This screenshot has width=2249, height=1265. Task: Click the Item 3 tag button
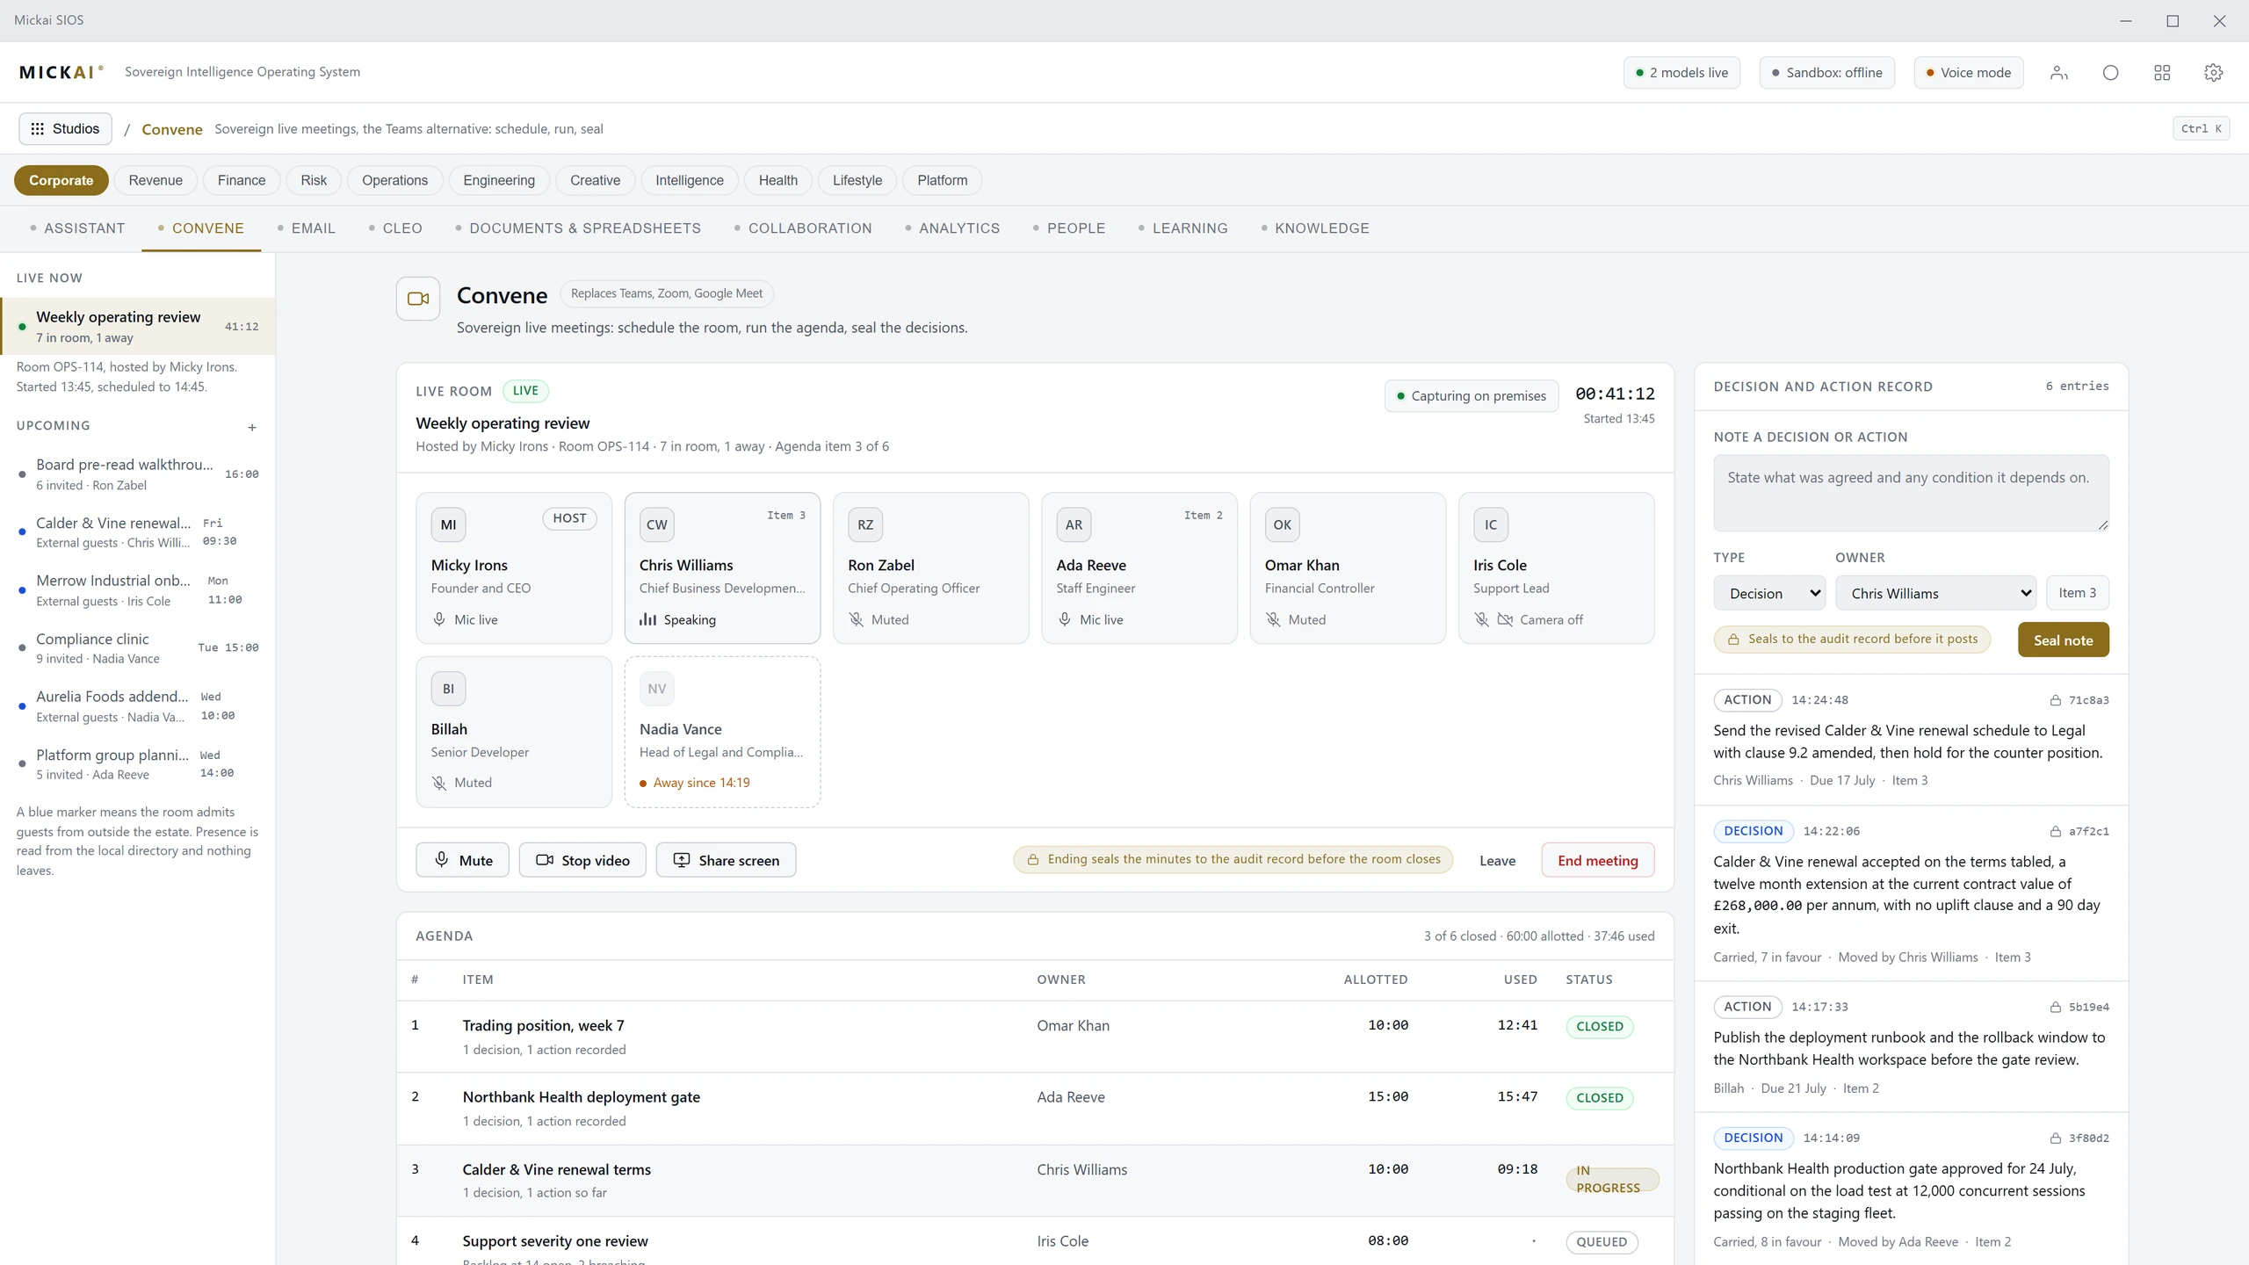(x=2078, y=593)
